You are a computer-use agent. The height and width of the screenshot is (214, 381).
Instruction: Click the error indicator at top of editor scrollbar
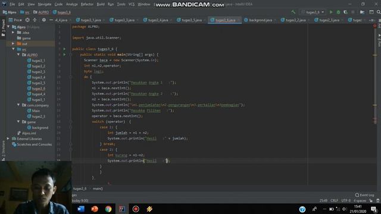374,26
